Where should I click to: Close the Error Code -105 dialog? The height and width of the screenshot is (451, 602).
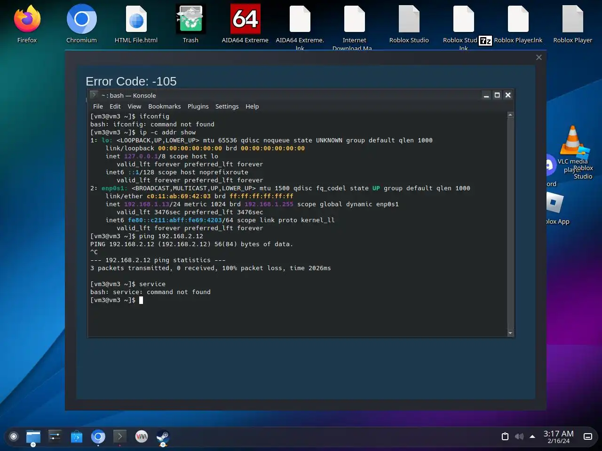(539, 57)
